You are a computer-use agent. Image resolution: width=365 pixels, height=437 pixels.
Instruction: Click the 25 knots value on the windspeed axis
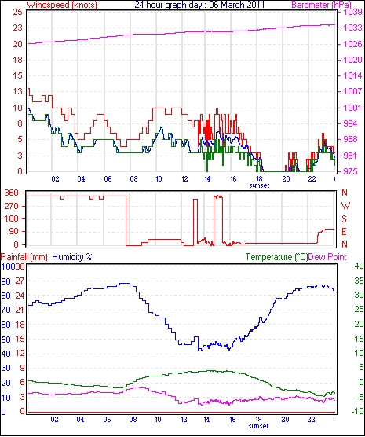pos(17,13)
